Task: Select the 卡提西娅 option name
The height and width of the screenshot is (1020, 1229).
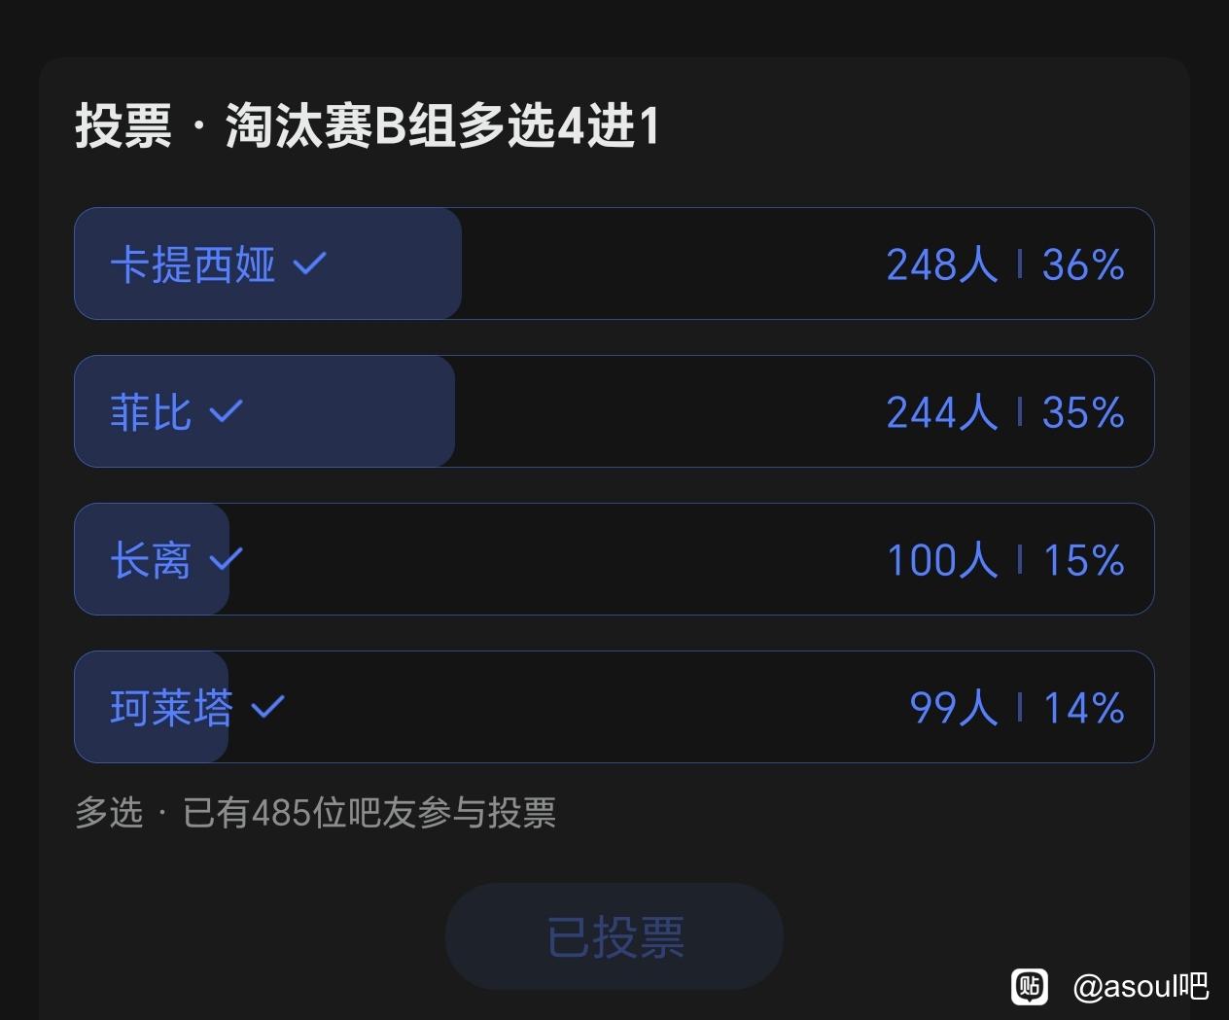Action: pos(193,264)
